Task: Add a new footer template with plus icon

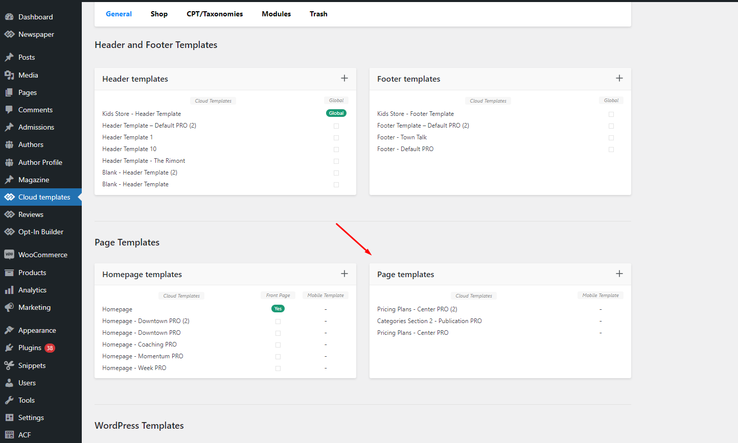Action: [619, 78]
